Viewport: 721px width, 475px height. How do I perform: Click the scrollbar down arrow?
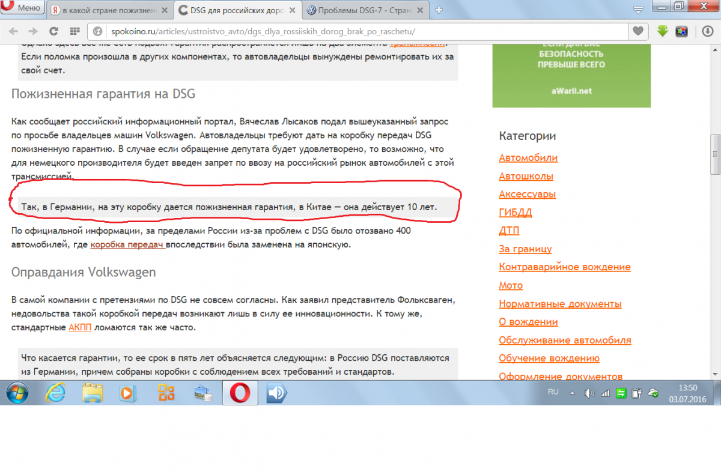[716, 375]
